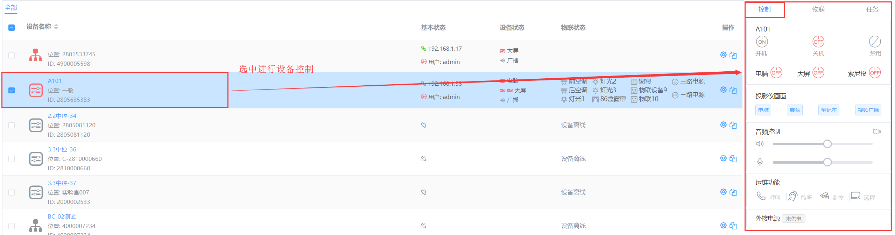Click the call (呼叫) phone icon
The image size is (895, 235).
point(761,196)
